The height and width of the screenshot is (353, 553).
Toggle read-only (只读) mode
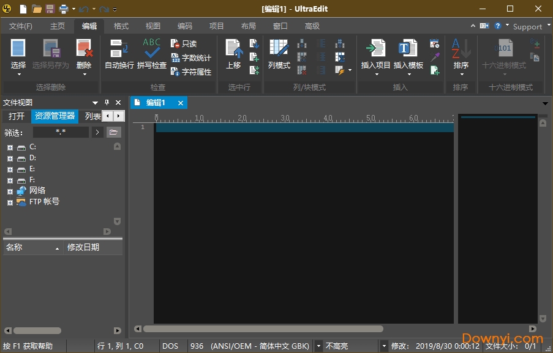175,44
